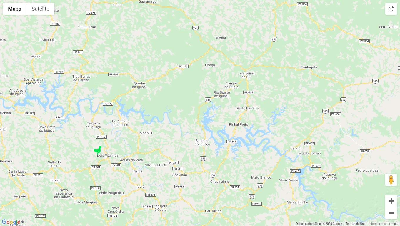Click the PR-565 badge near Porto Barreiro

pos(249,92)
